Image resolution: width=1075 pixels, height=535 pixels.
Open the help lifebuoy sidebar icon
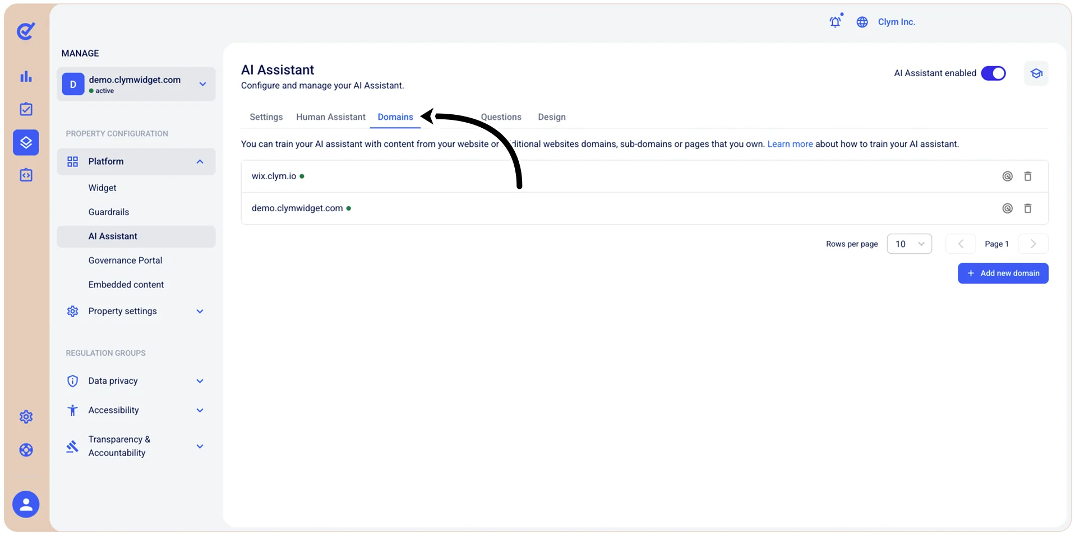coord(26,450)
